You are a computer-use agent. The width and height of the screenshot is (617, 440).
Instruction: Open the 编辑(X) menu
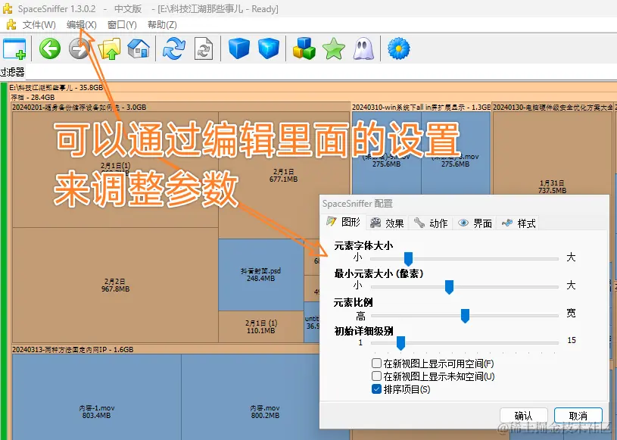82,25
